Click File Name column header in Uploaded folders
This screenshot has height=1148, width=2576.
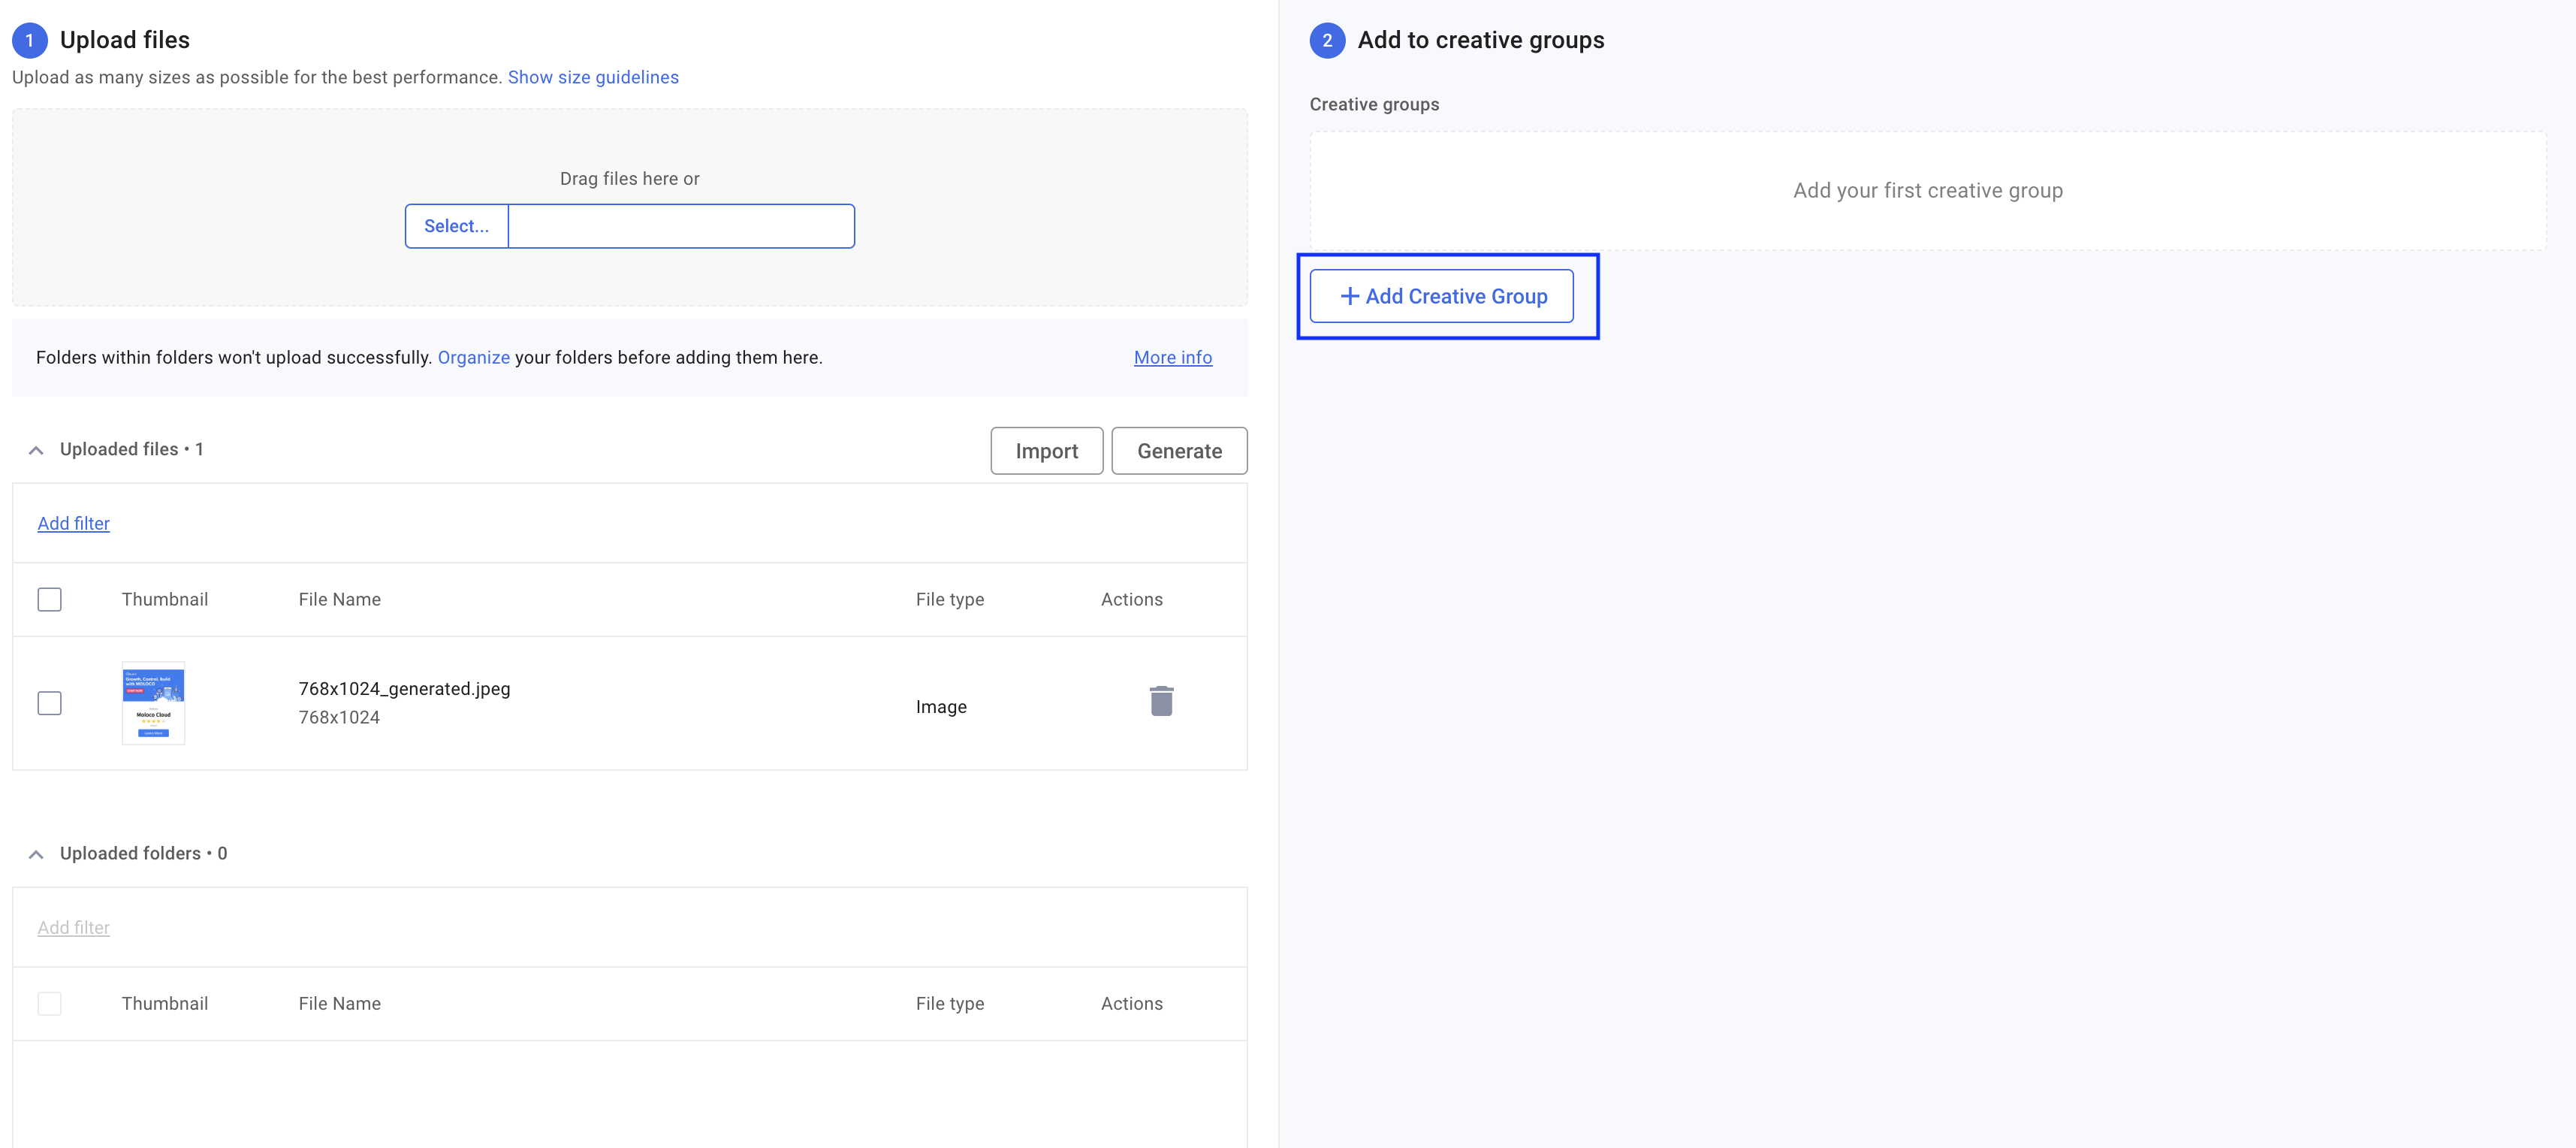coord(339,1003)
